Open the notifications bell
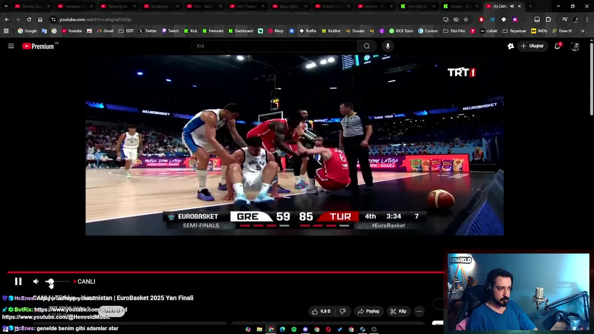This screenshot has width=594, height=334. (557, 46)
